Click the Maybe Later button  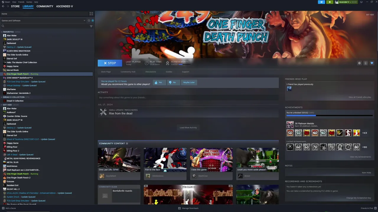189,82
